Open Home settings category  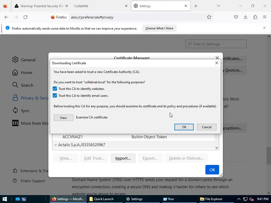tap(22, 72)
